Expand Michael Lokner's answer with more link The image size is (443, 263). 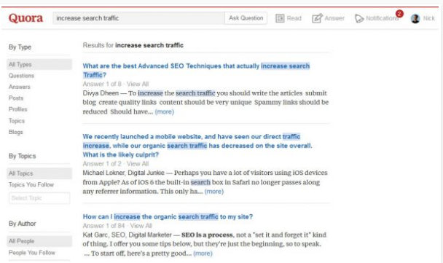coord(214,192)
